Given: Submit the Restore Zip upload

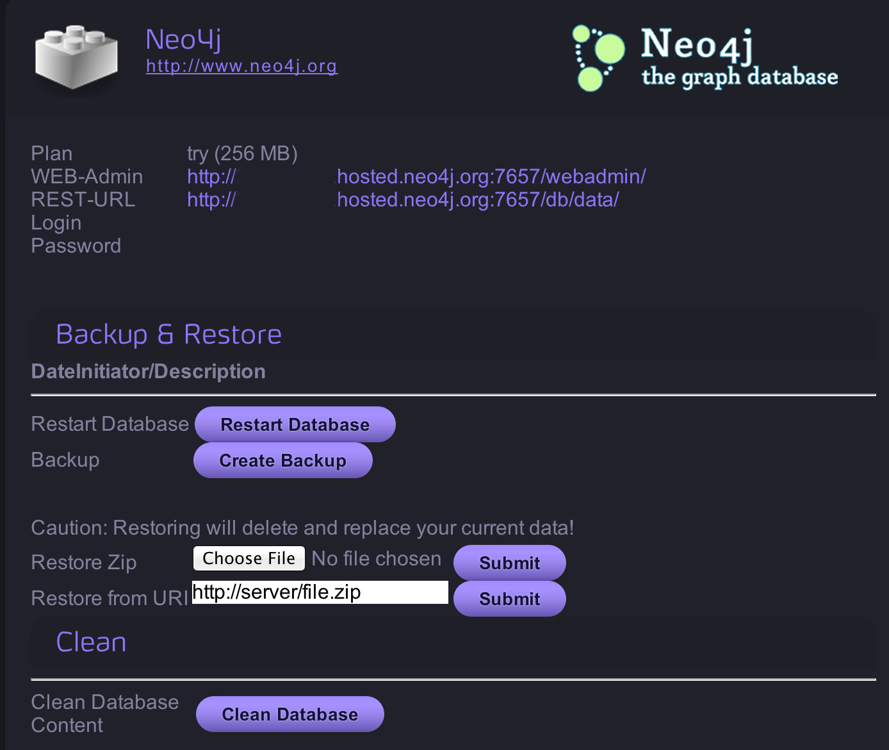Looking at the screenshot, I should click(509, 563).
